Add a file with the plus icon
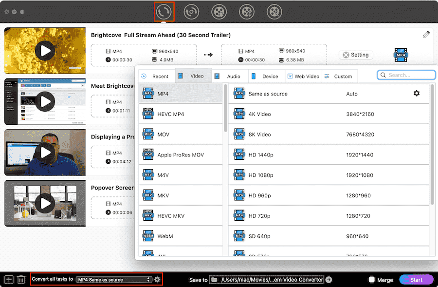This screenshot has height=287, width=438. (x=9, y=280)
